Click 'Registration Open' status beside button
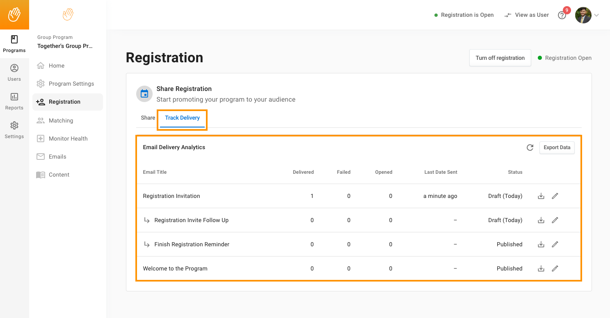610x318 pixels. (x=565, y=58)
